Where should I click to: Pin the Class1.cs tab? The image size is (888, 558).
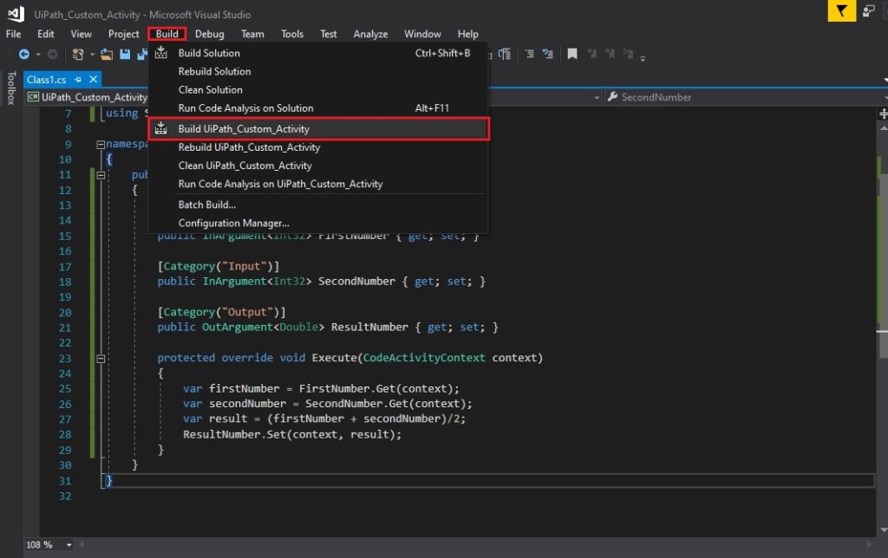pos(78,79)
